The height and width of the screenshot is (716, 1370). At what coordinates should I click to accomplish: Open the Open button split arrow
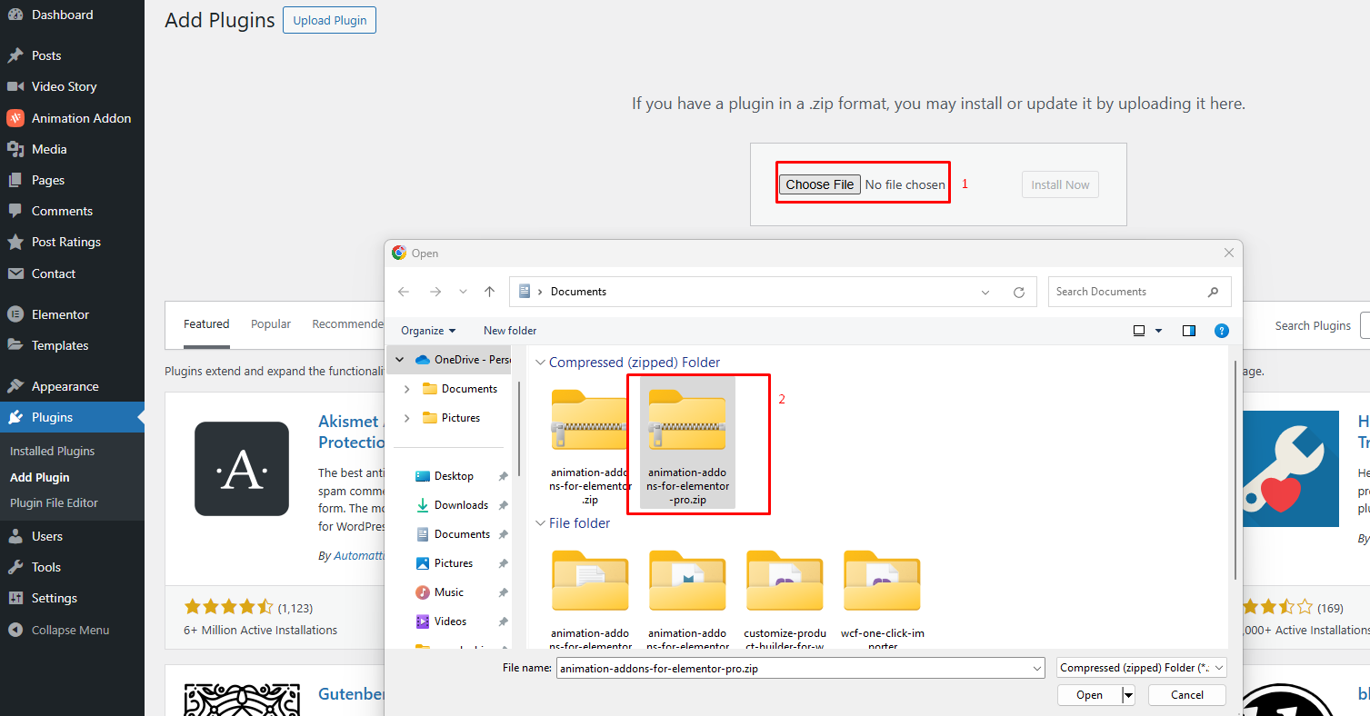(1128, 695)
